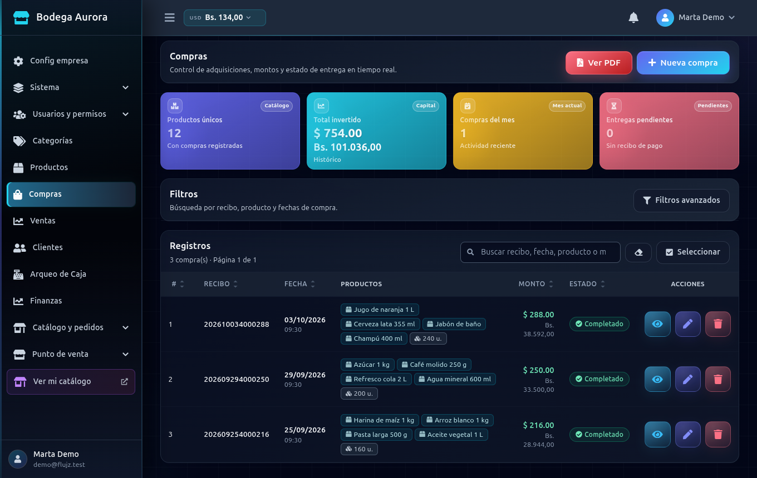Image resolution: width=757 pixels, height=478 pixels.
Task: Toggle Seleccionar mode for records
Action: pos(692,252)
